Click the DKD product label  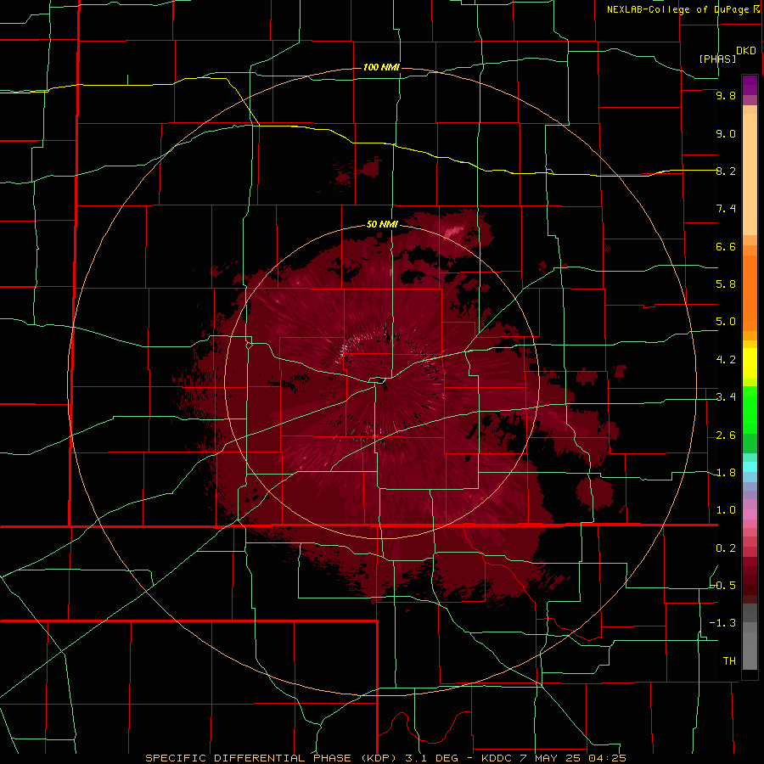click(x=746, y=51)
